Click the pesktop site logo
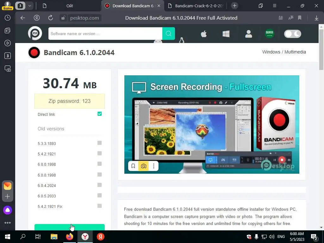This screenshot has width=324, height=243. (35, 33)
